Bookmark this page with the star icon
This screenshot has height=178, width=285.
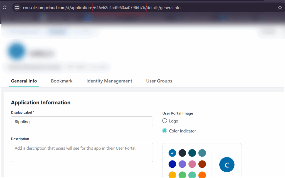coord(280,7)
